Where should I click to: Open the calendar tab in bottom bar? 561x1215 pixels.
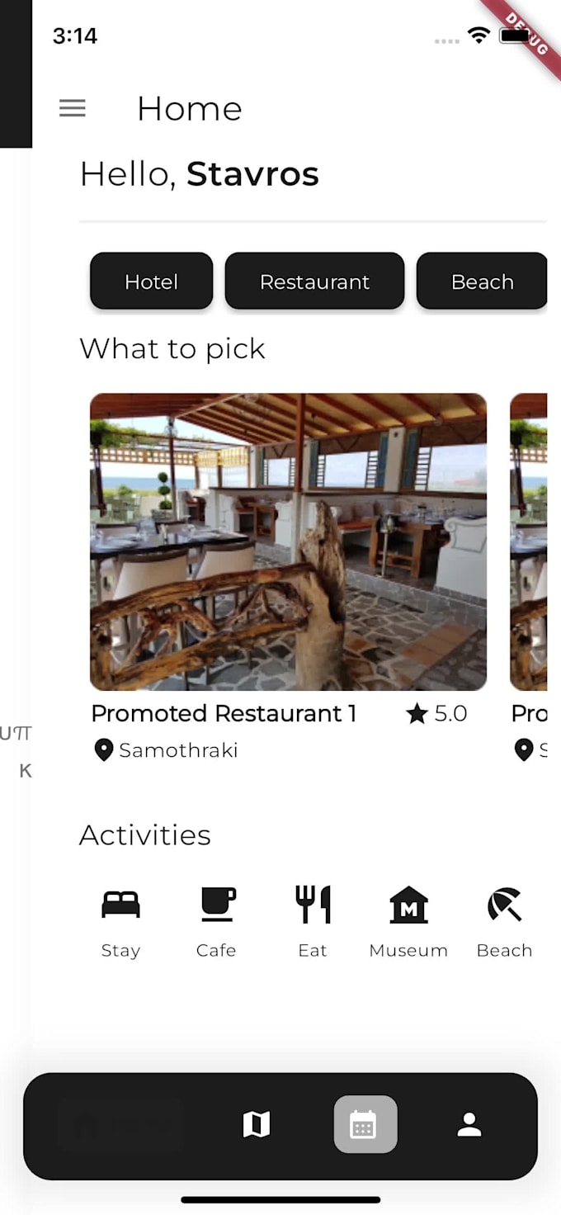[x=365, y=1124]
